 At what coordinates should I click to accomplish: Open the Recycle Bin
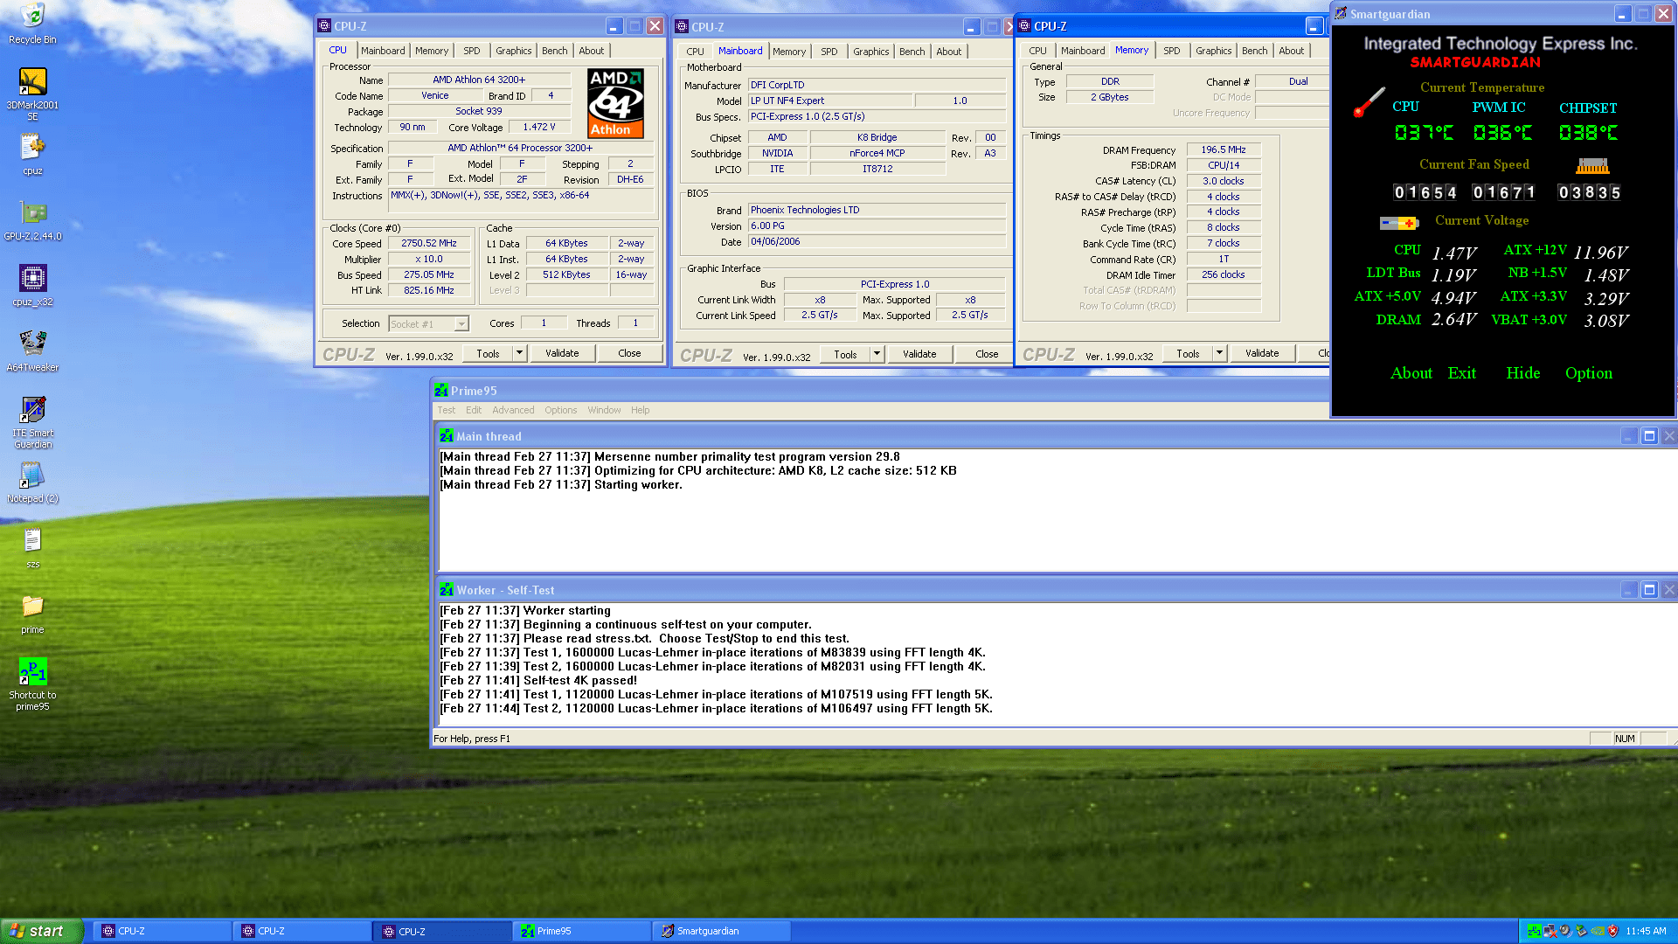tap(32, 17)
